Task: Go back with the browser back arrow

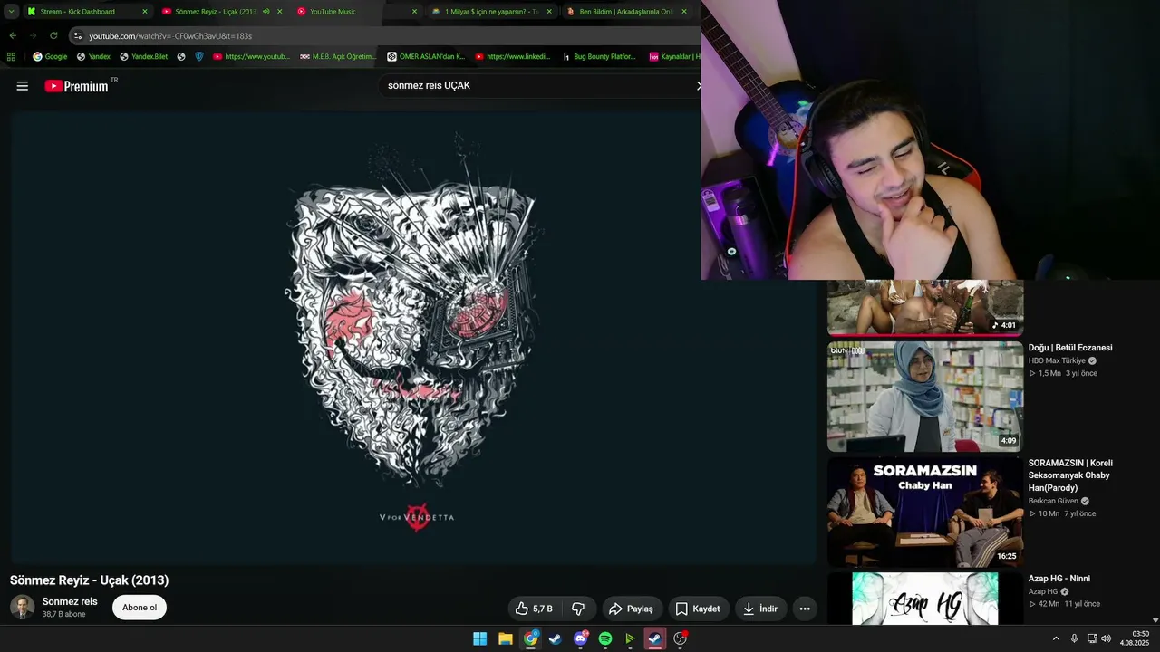Action: [13, 35]
